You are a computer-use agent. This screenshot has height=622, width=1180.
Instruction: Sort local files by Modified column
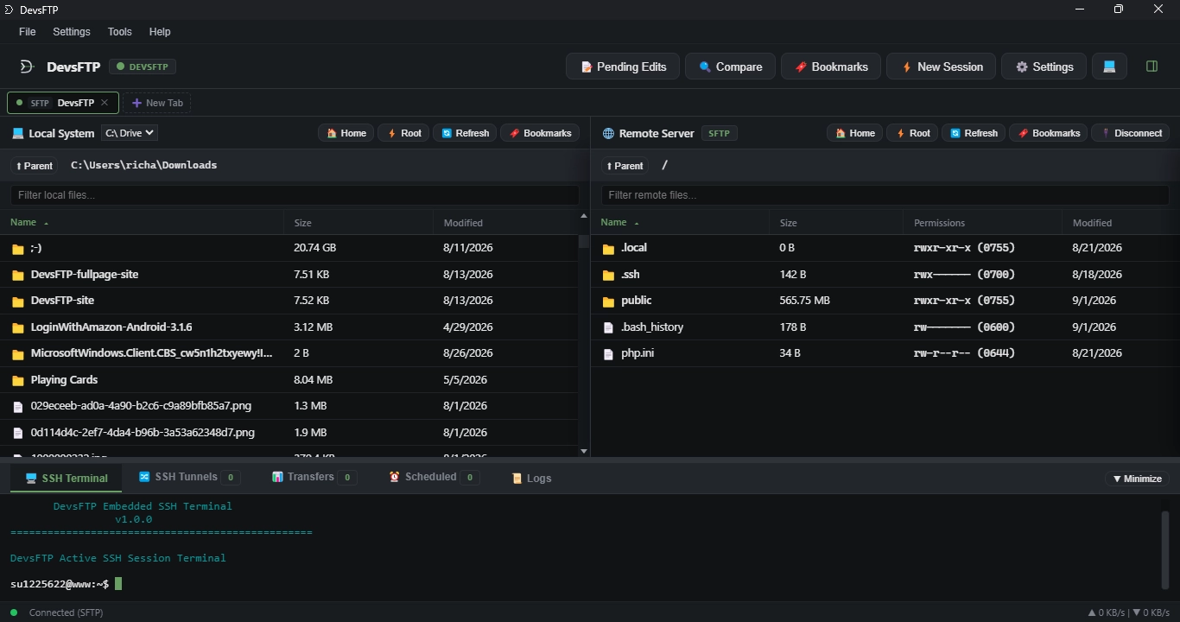tap(505, 223)
